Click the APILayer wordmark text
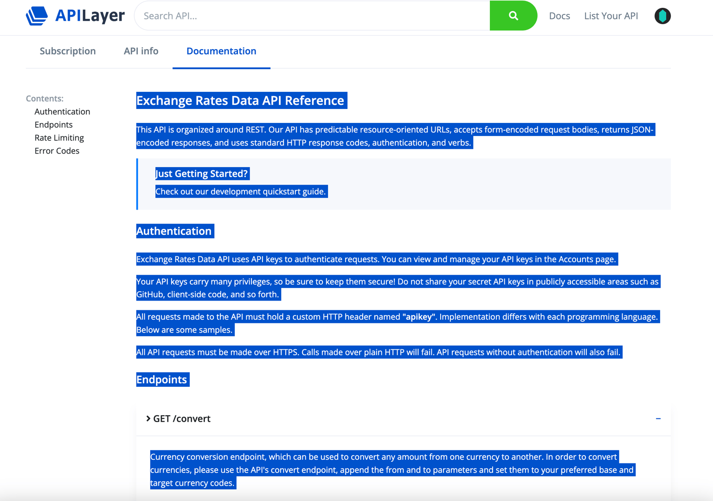The width and height of the screenshot is (713, 501). [90, 16]
